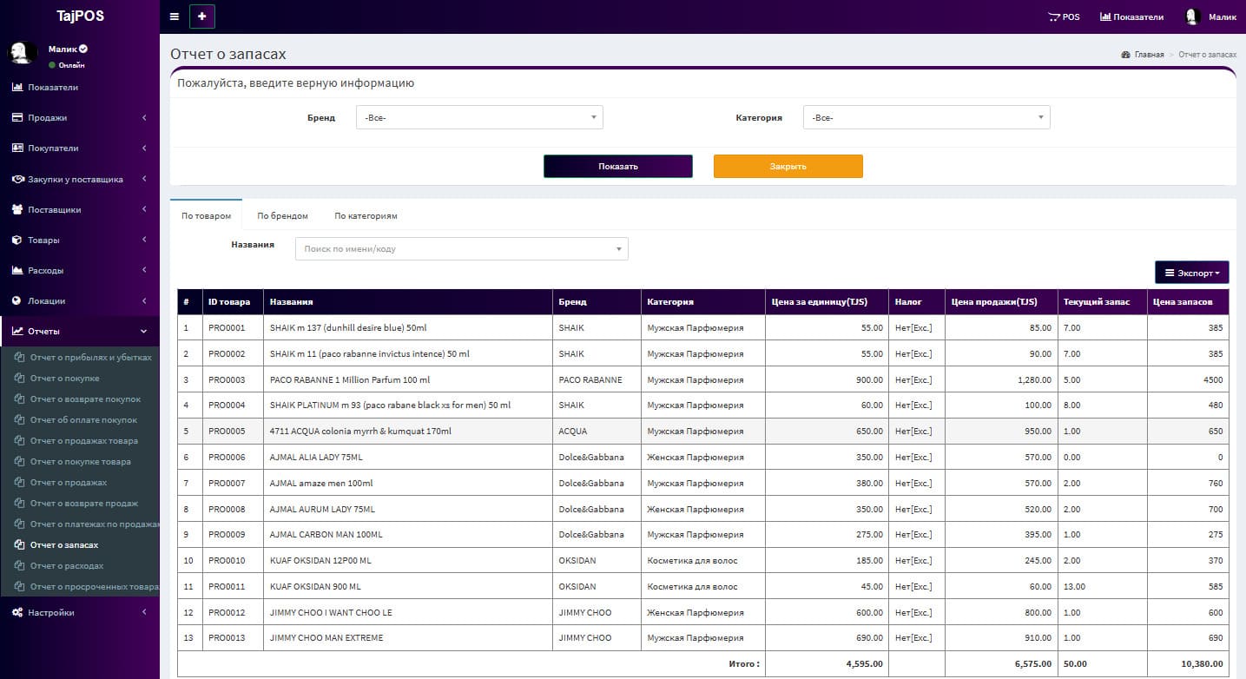
Task: Click the Показатели chart icon in the sidebar
Action: tap(17, 87)
